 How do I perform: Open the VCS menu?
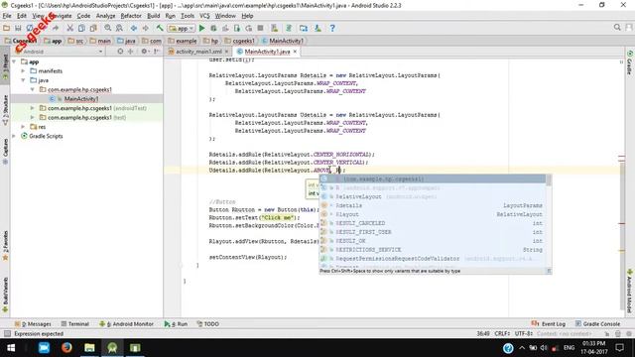pos(204,16)
